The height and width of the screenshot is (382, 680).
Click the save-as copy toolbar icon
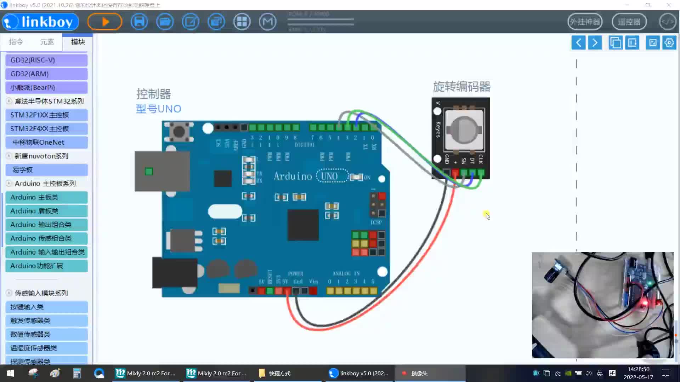(x=216, y=22)
